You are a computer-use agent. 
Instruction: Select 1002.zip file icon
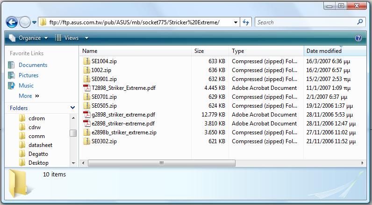tap(86, 70)
